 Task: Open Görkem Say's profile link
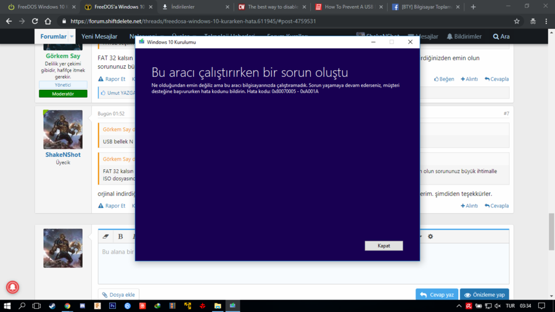coord(63,56)
